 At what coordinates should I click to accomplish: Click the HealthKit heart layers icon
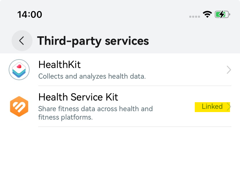click(x=19, y=70)
